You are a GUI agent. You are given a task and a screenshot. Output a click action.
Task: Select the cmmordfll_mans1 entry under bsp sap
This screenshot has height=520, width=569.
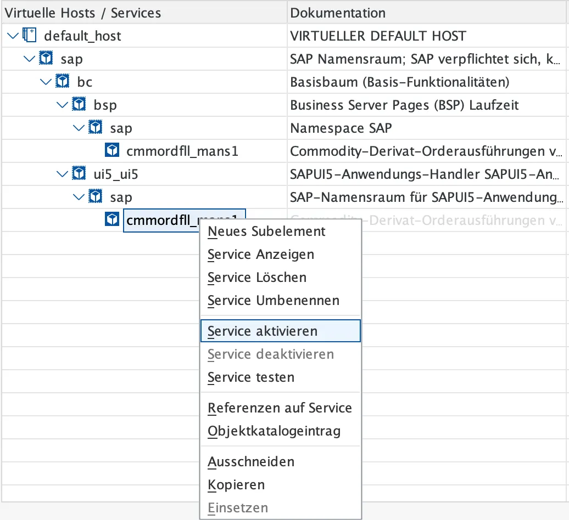coord(182,151)
